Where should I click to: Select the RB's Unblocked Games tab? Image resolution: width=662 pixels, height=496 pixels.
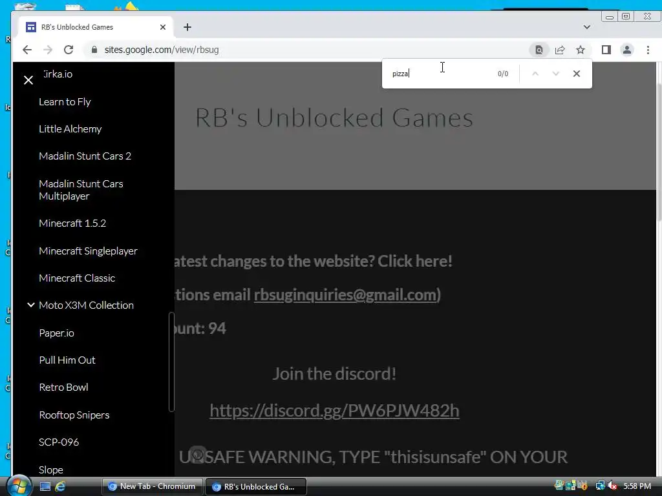click(x=96, y=27)
